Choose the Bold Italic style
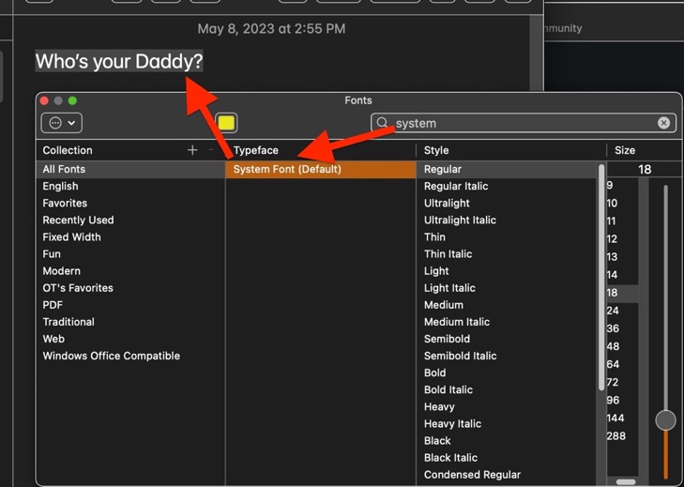This screenshot has height=487, width=684. (x=507, y=390)
